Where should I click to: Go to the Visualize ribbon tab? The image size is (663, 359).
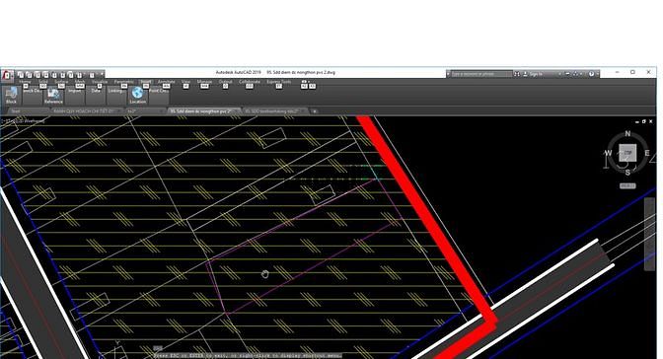100,82
